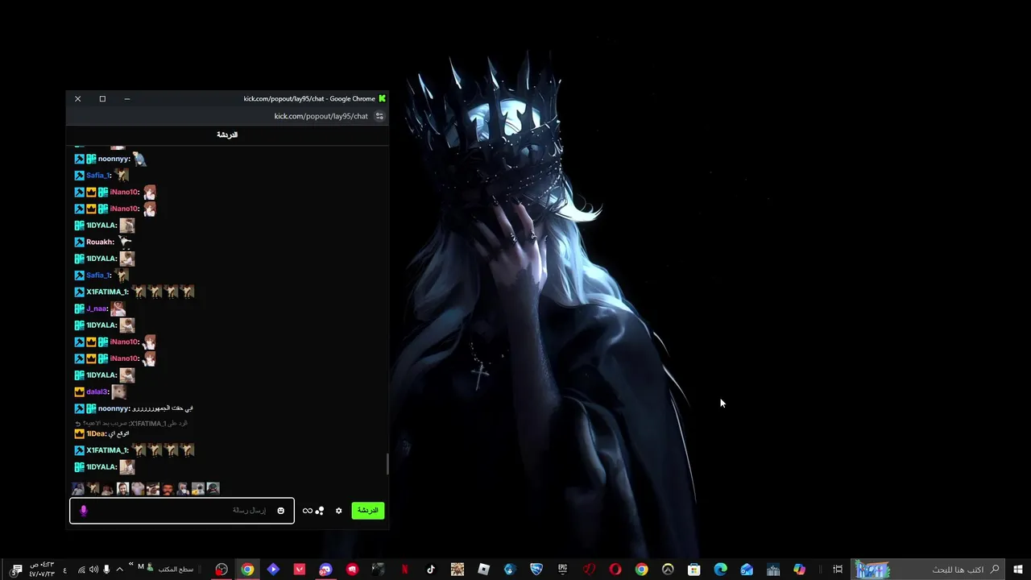This screenshot has width=1031, height=580.
Task: Open Windows Start button
Action: click(x=1017, y=570)
